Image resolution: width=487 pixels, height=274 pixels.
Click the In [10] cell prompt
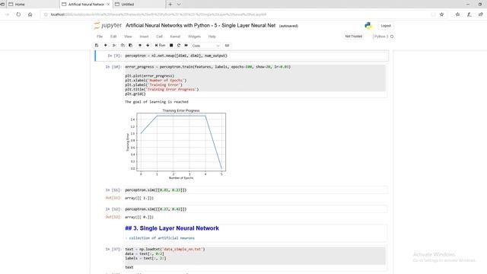click(113, 67)
